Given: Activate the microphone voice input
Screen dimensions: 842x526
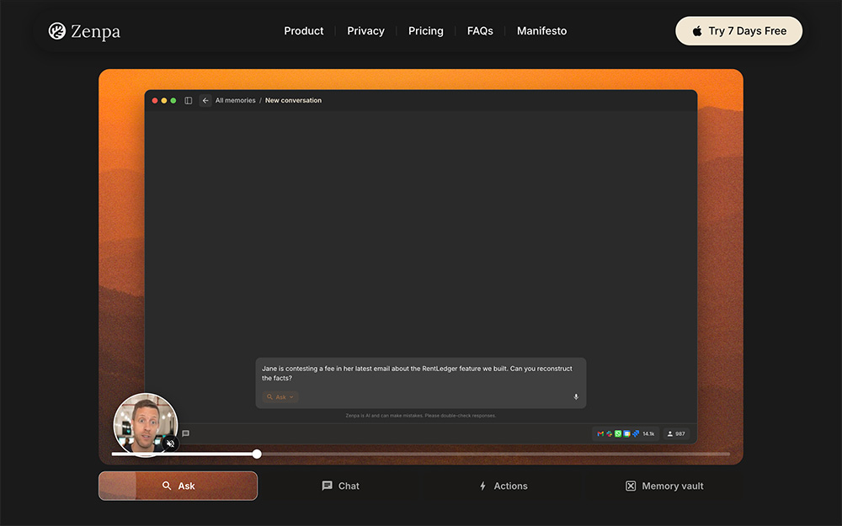Looking at the screenshot, I should tap(576, 397).
